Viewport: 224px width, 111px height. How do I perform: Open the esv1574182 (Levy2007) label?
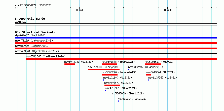click(104, 67)
